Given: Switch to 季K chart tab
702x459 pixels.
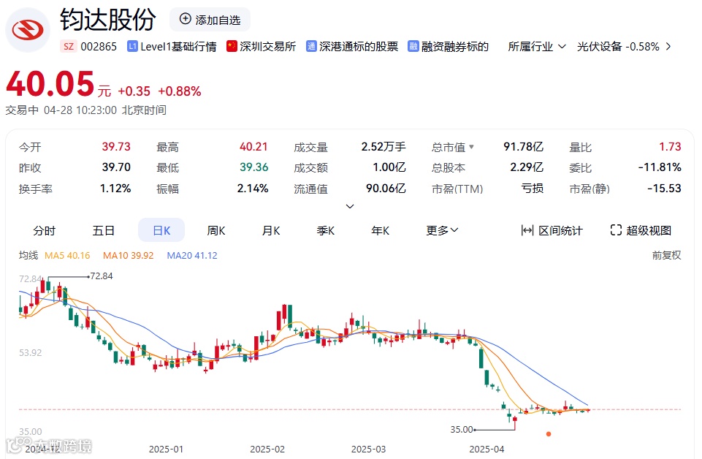Looking at the screenshot, I should (326, 230).
